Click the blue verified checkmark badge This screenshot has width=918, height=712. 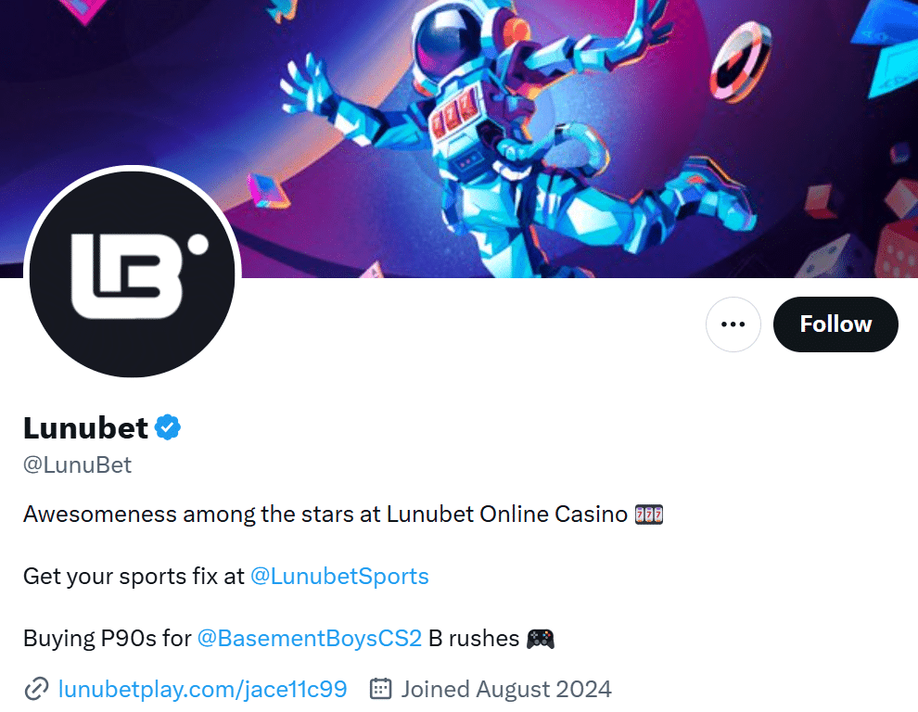[168, 427]
